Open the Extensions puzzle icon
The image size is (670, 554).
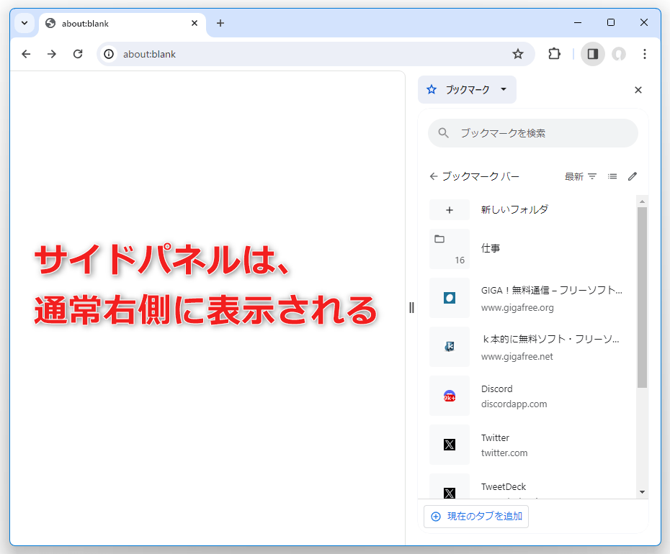click(554, 54)
